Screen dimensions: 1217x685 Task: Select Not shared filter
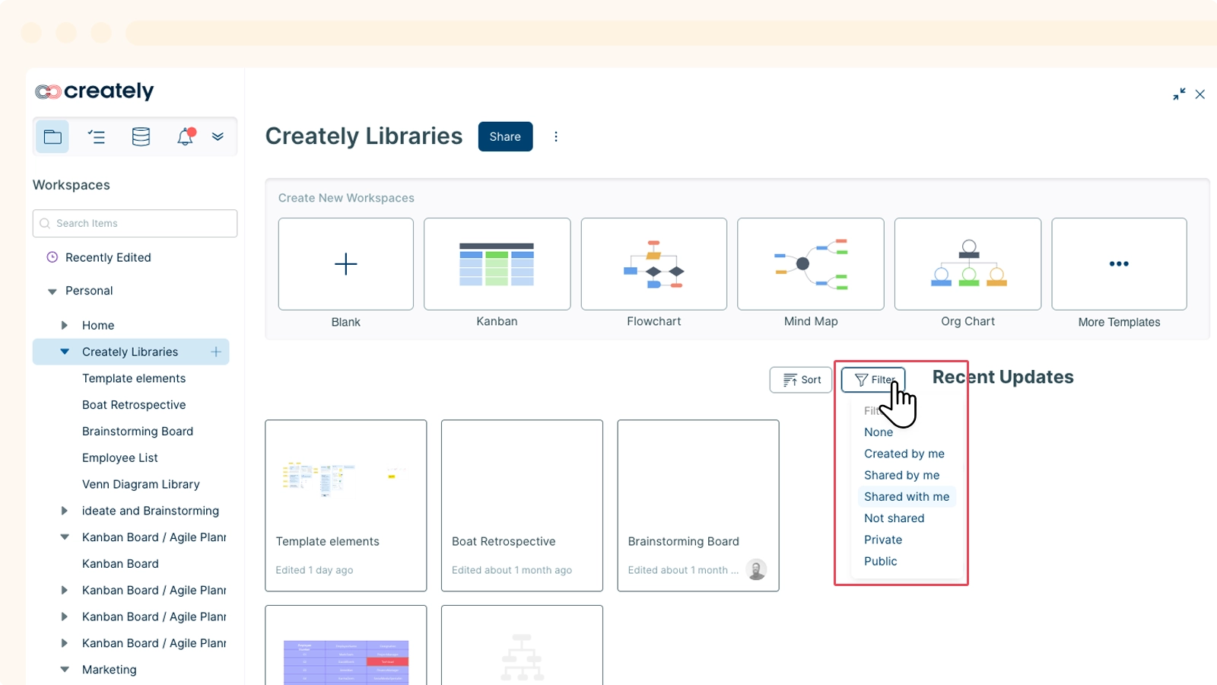[x=894, y=518]
